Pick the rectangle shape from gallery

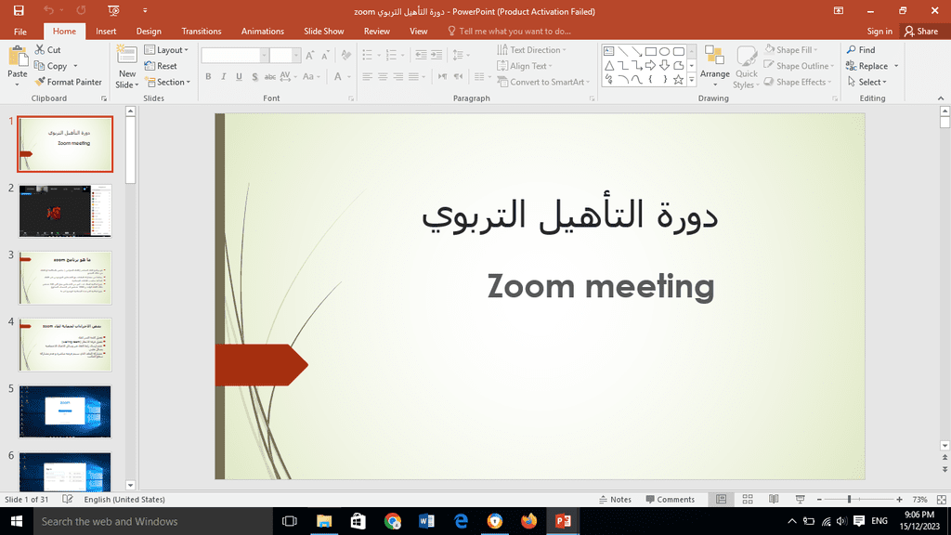(x=651, y=52)
